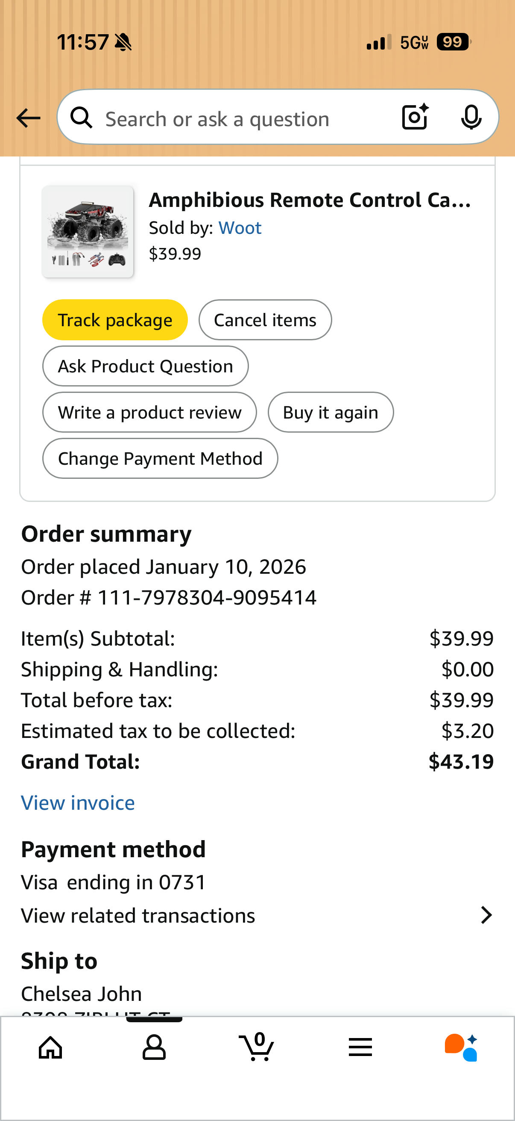Open the View invoice link

[78, 802]
